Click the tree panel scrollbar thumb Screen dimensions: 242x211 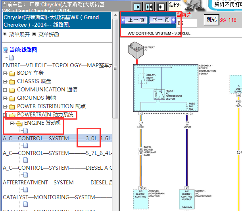point(115,68)
